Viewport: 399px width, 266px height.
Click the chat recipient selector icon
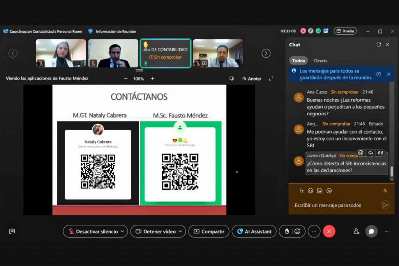click(385, 191)
